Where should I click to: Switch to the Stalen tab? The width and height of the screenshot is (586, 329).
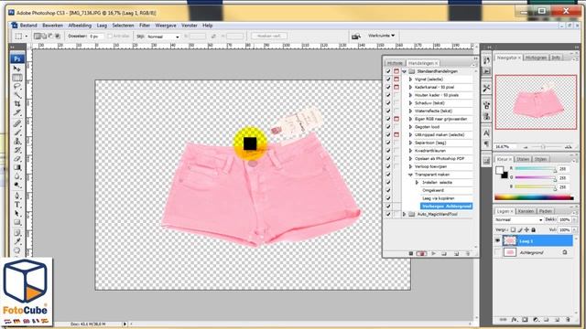(523, 159)
